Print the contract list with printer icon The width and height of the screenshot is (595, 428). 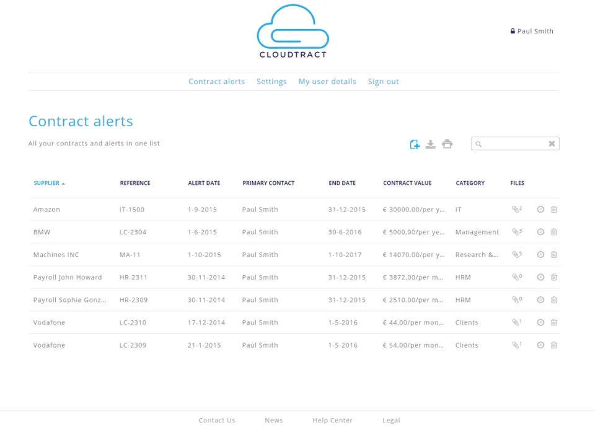pos(447,144)
